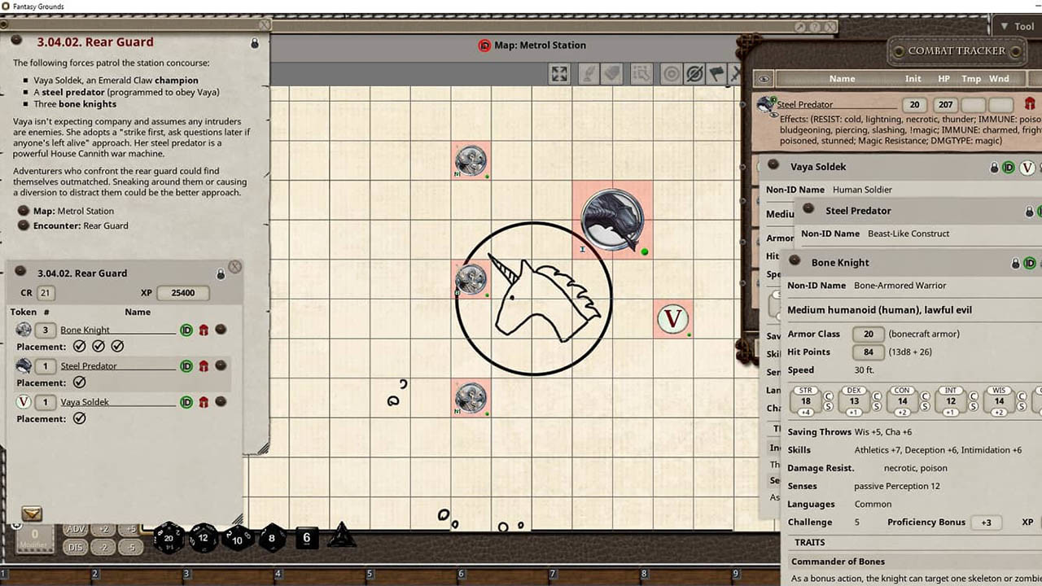Click Steel Predator's portrait in the combat tracker

click(765, 103)
